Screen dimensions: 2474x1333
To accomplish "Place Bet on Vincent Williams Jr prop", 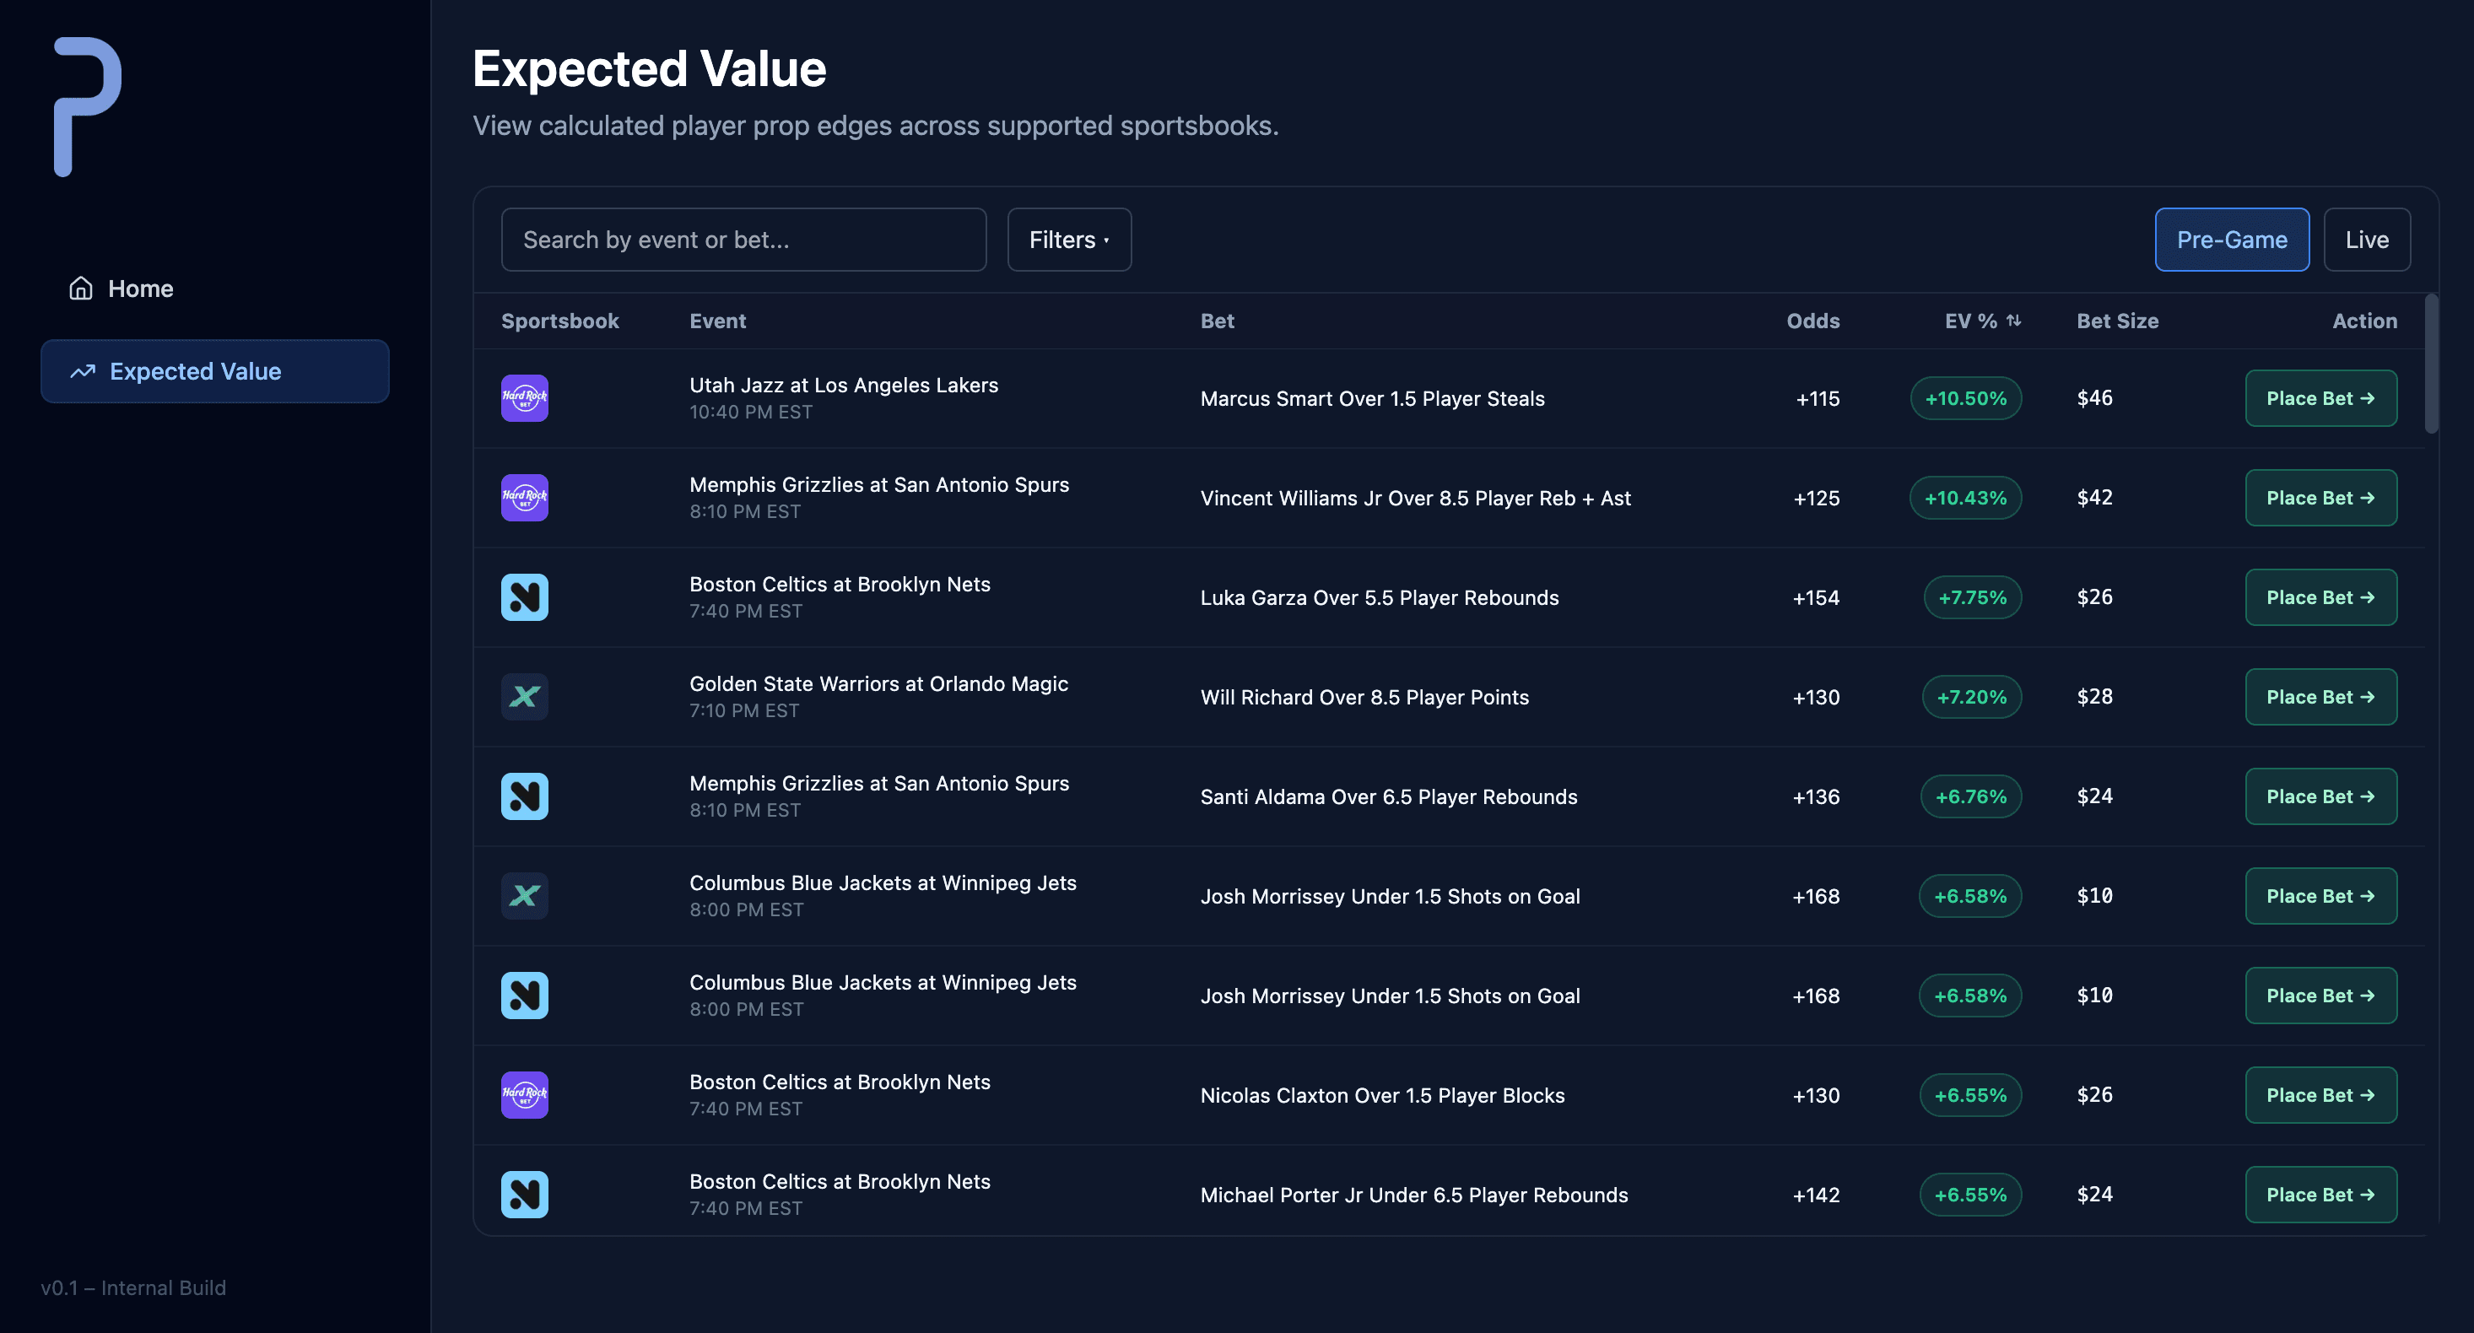I will pos(2320,498).
